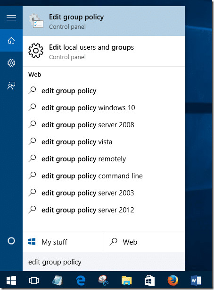Viewport: 214px width, 290px height.
Task: Click magnifier icon beside "vista" suggestion
Action: pyautogui.click(x=32, y=141)
